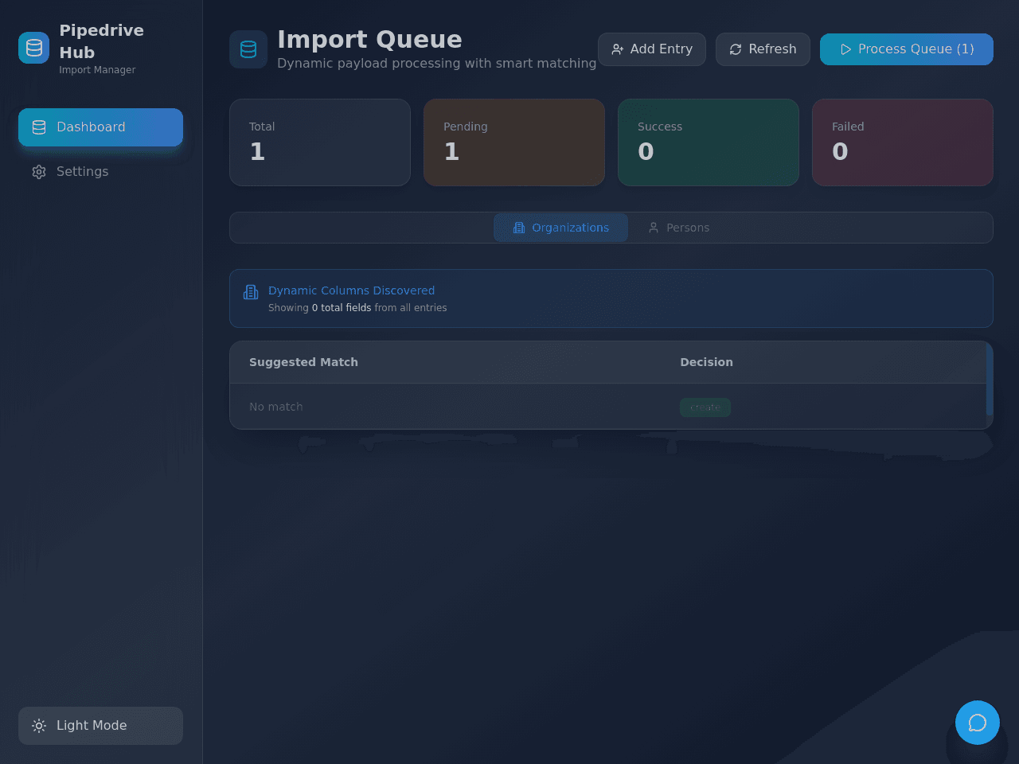Open the chat bubble floating button
This screenshot has height=764, width=1019.
tap(978, 723)
